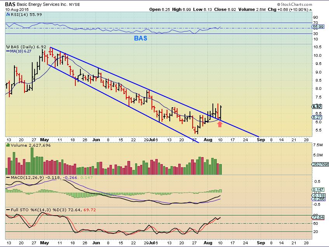Click the 7.5M volume axis label
The width and height of the screenshot is (329, 247).
click(x=318, y=145)
